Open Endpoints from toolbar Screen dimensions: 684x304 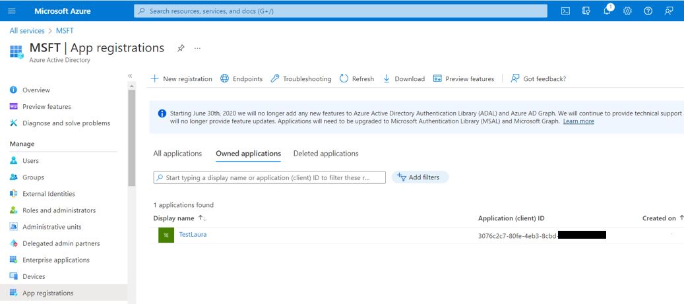click(x=241, y=79)
